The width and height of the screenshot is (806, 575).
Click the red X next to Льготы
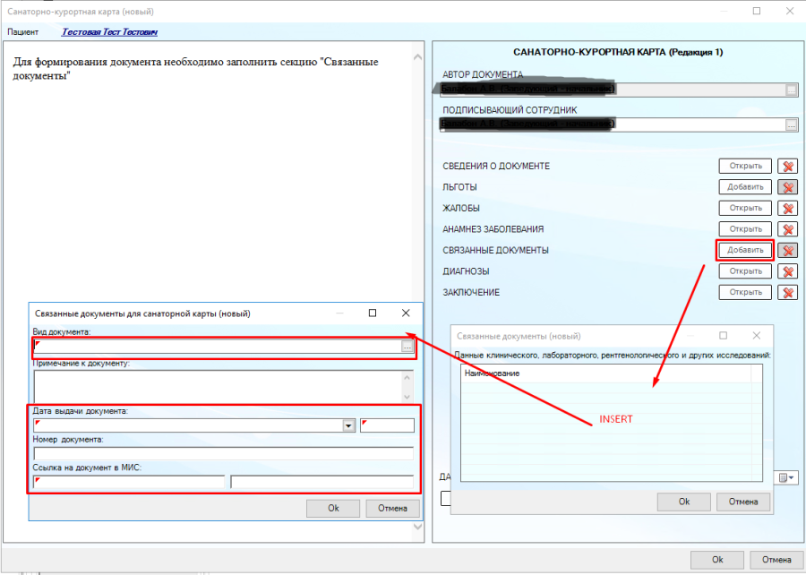coord(787,187)
